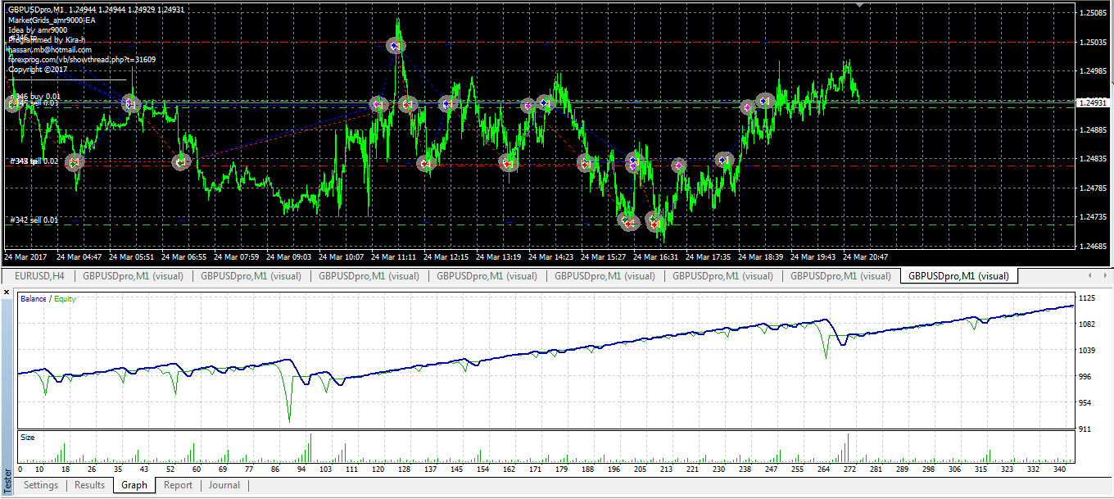1114x499 pixels.
Task: View the Journal tab
Action: coord(224,485)
